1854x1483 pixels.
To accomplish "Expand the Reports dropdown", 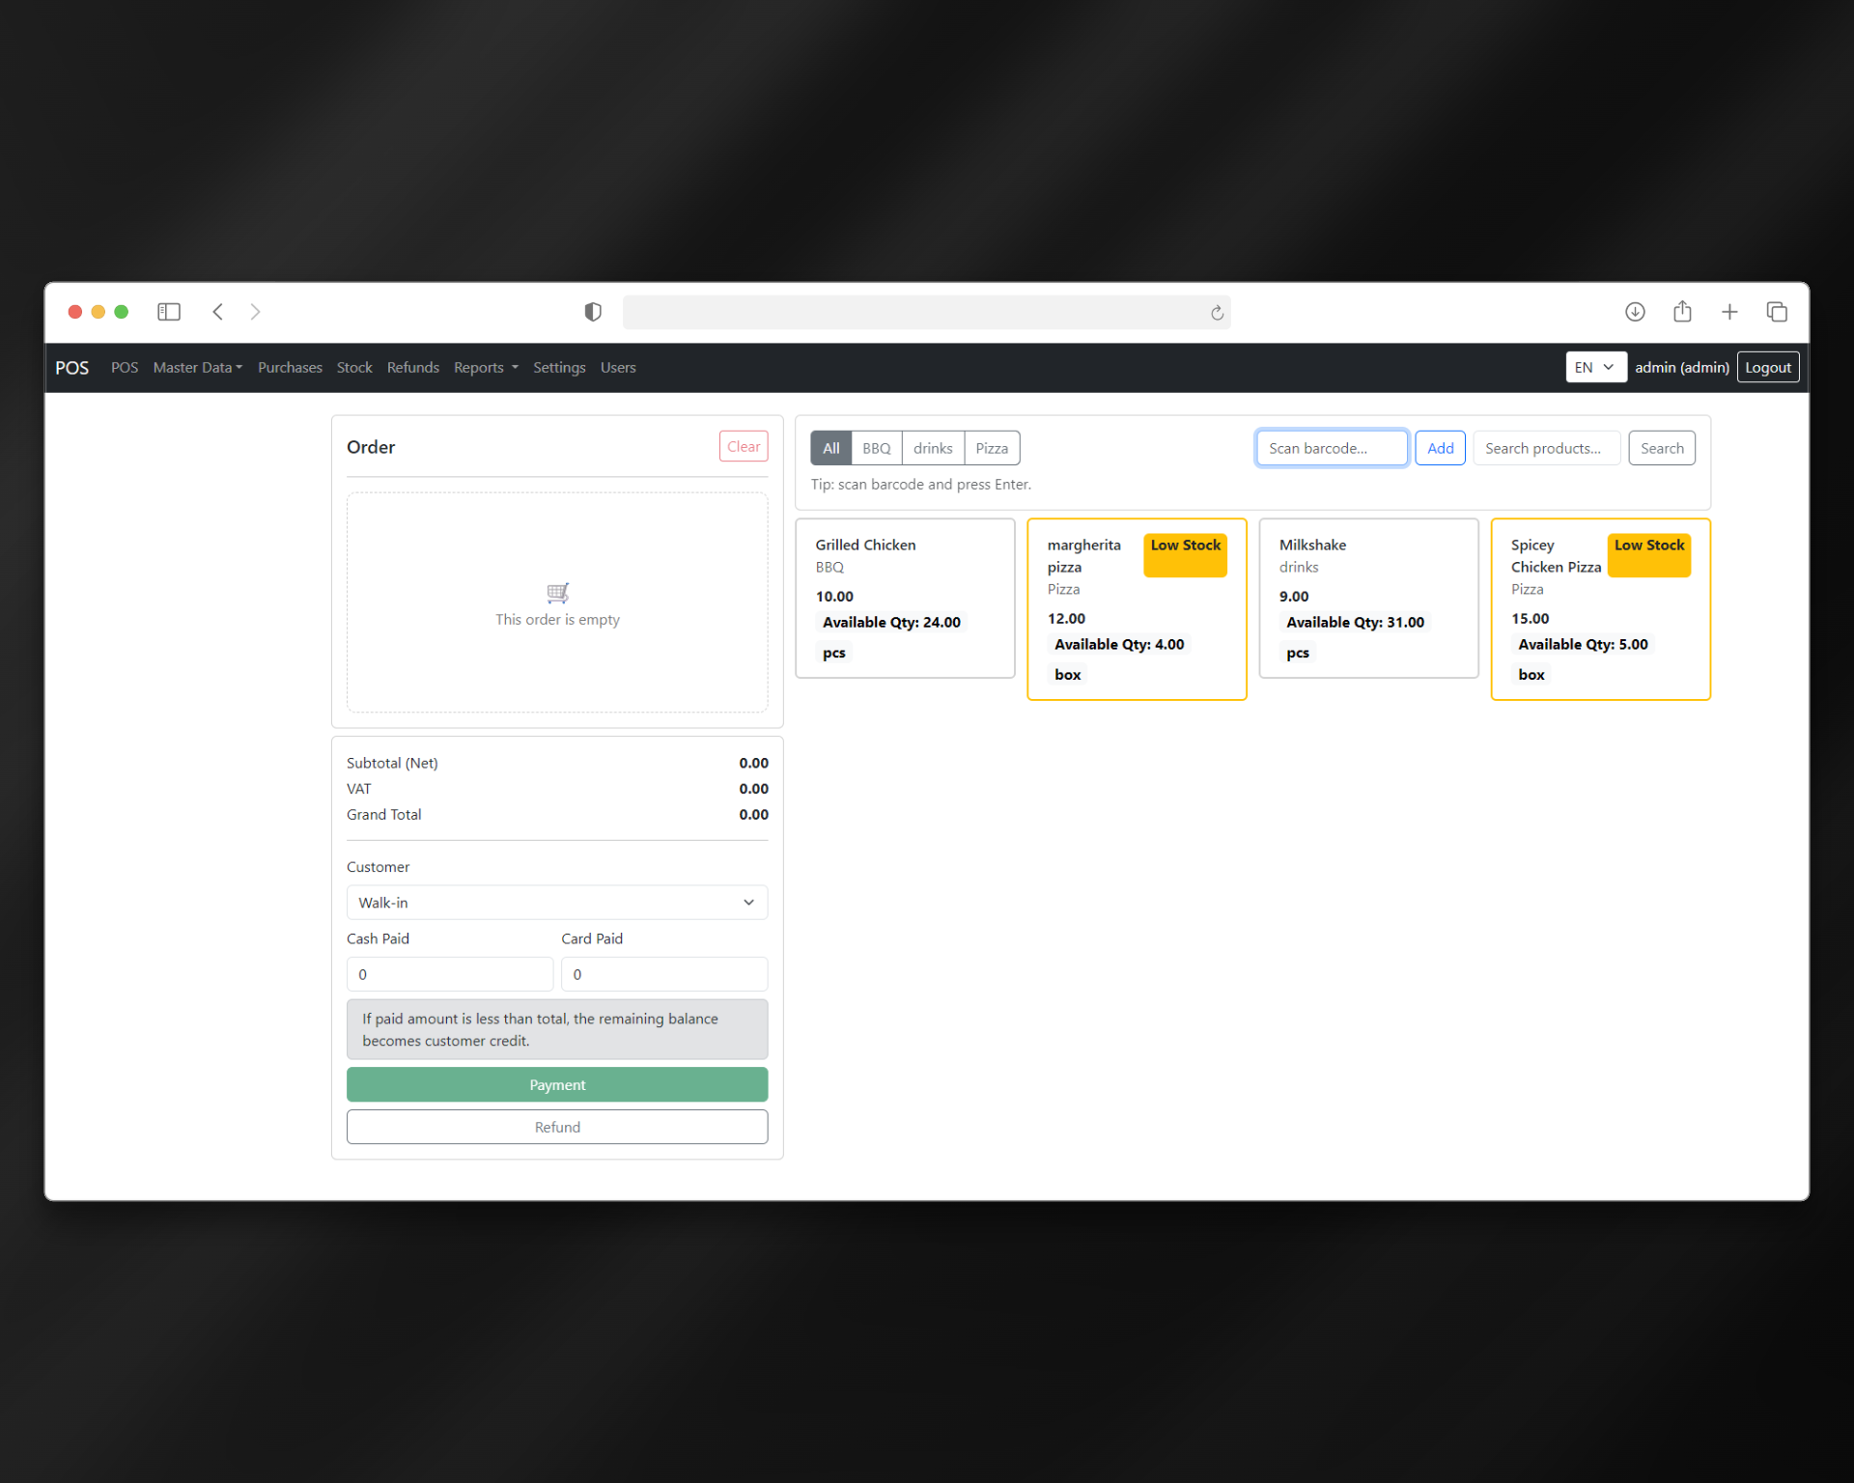I will tap(485, 367).
